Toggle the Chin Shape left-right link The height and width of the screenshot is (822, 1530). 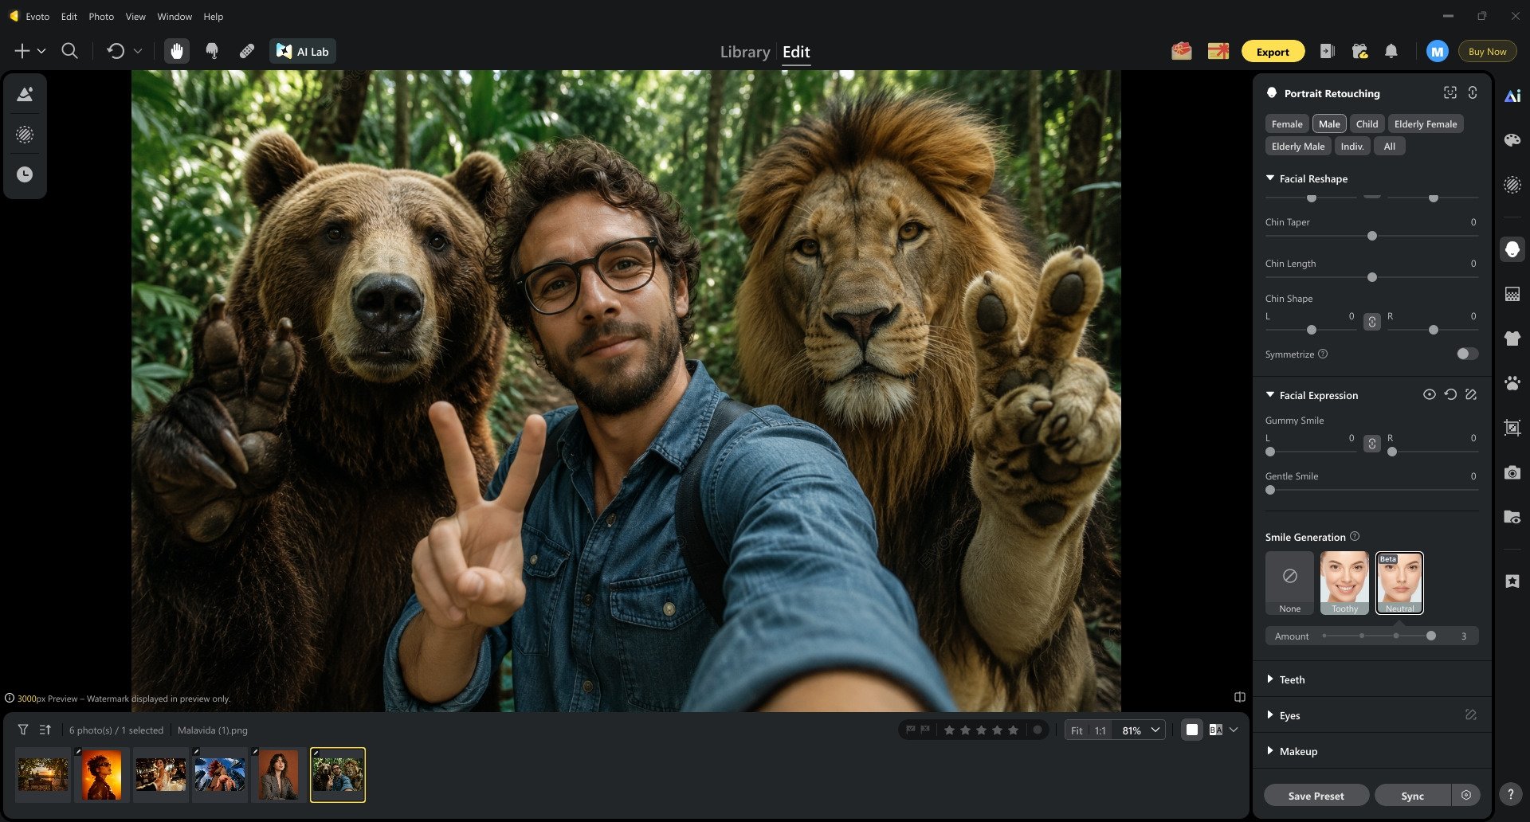[1371, 322]
